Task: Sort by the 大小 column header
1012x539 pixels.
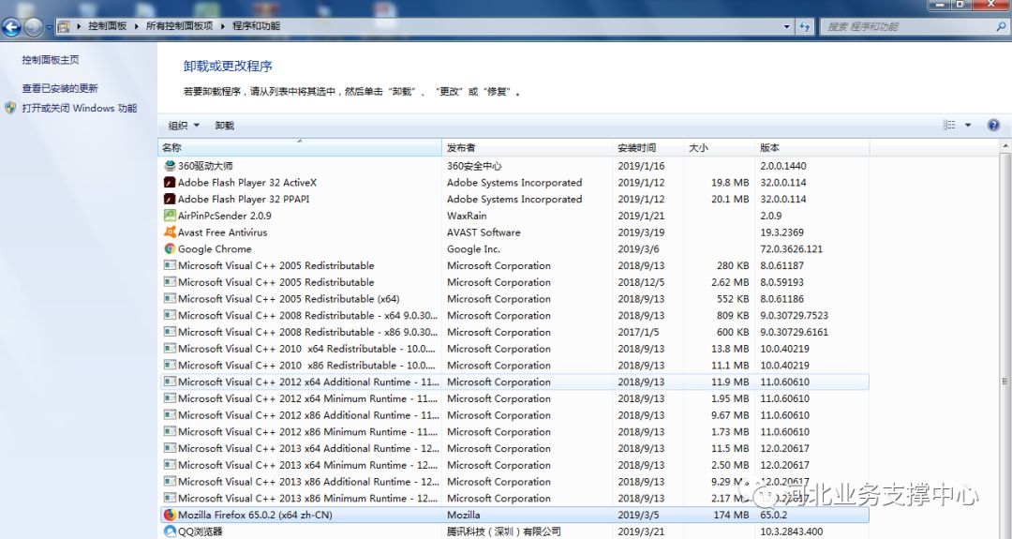Action: coord(719,148)
